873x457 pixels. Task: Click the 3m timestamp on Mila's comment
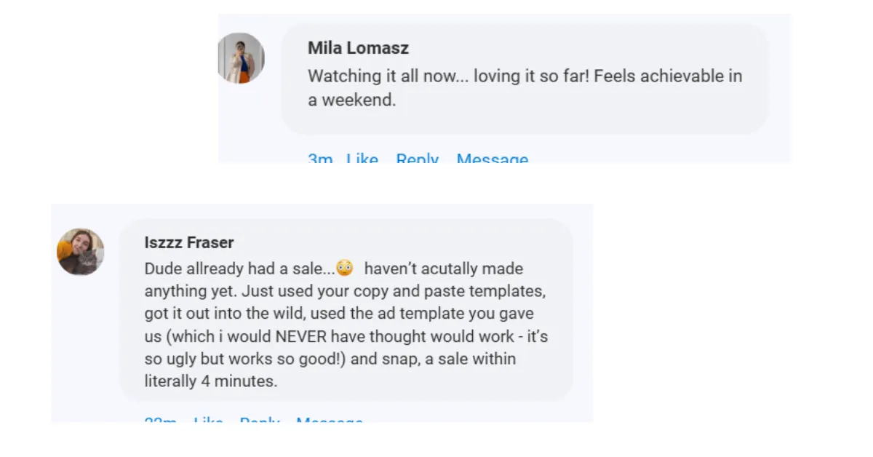(320, 159)
